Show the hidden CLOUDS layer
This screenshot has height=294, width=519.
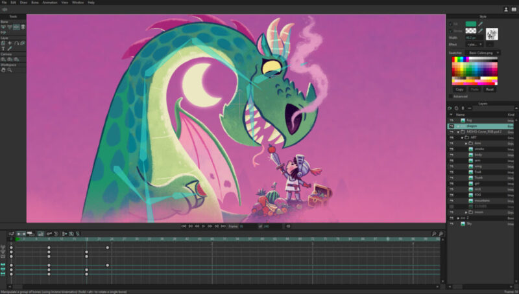452,207
